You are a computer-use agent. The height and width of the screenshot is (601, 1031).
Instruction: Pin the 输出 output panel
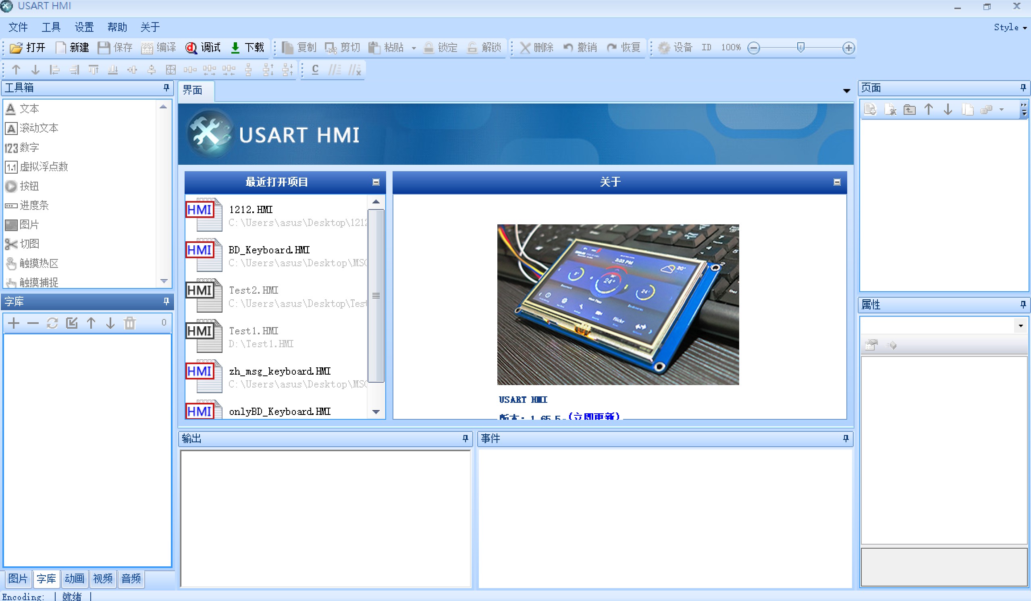(465, 438)
